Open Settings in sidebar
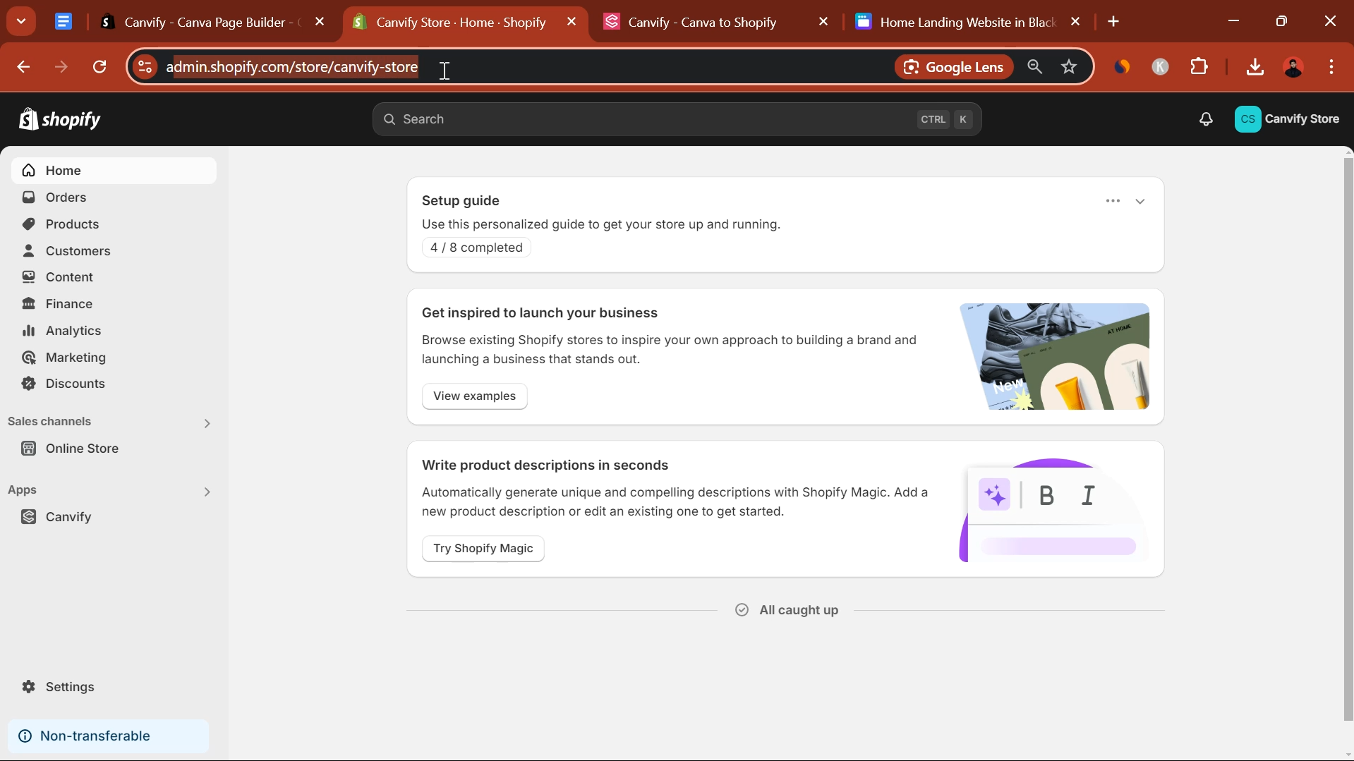Image resolution: width=1354 pixels, height=761 pixels. (x=114, y=687)
